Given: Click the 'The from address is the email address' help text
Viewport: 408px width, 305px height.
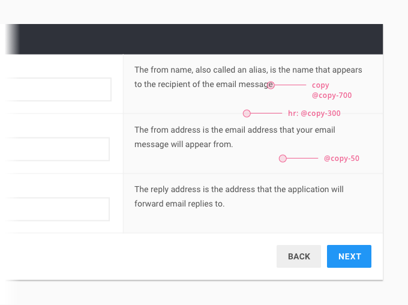Looking at the screenshot, I should [235, 137].
